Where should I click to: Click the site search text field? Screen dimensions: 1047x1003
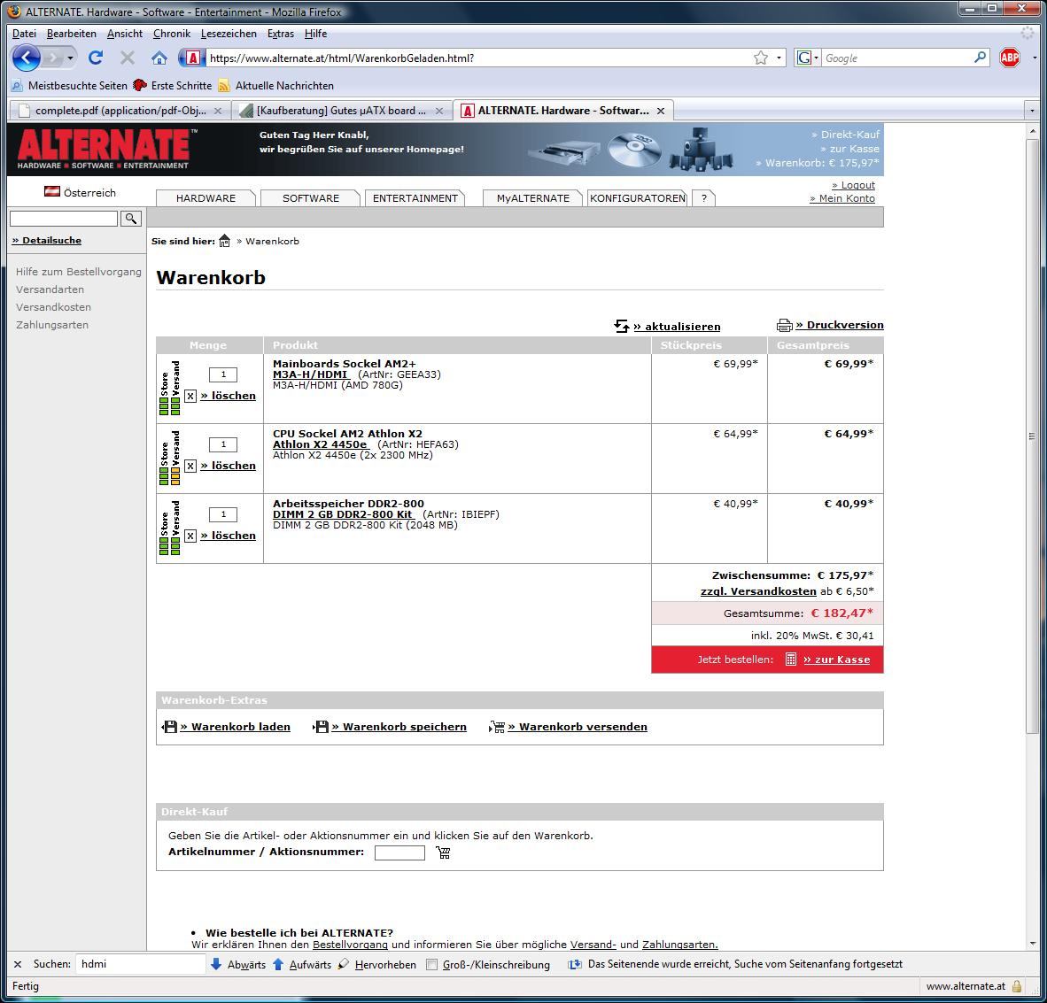coord(64,219)
